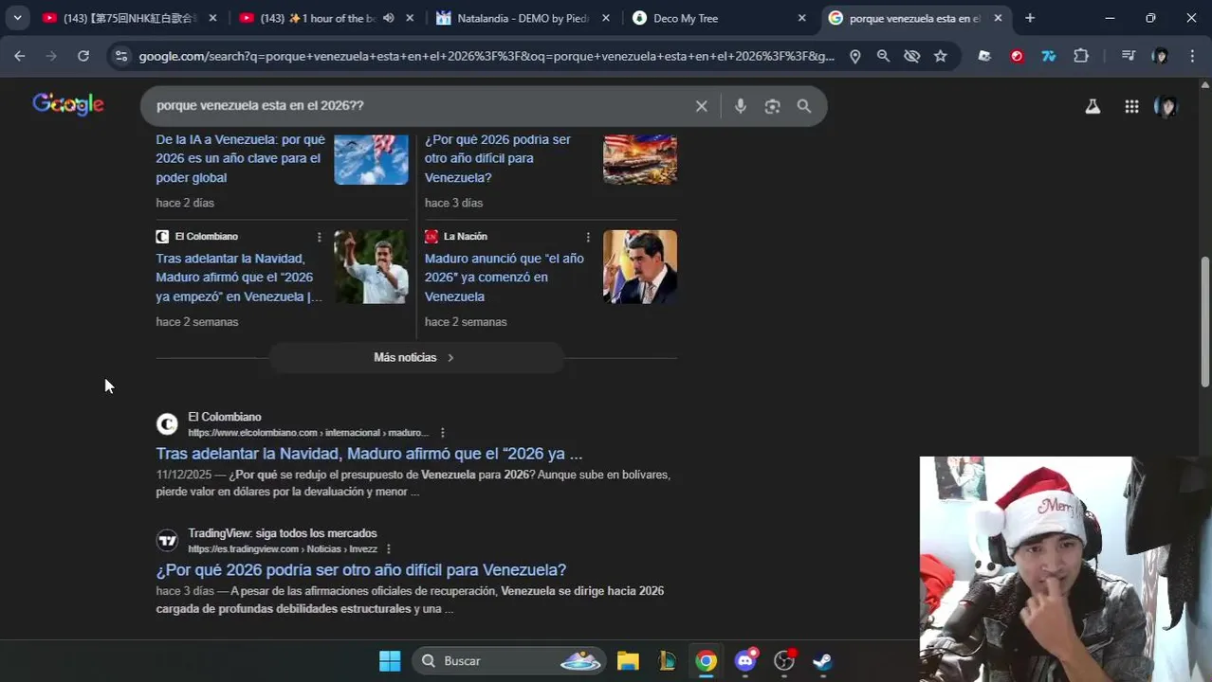This screenshot has height=682, width=1212.
Task: Open options for La Nación news card
Action: tap(588, 237)
